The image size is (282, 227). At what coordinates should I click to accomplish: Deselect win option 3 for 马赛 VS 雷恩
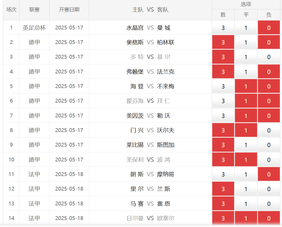coord(223,204)
